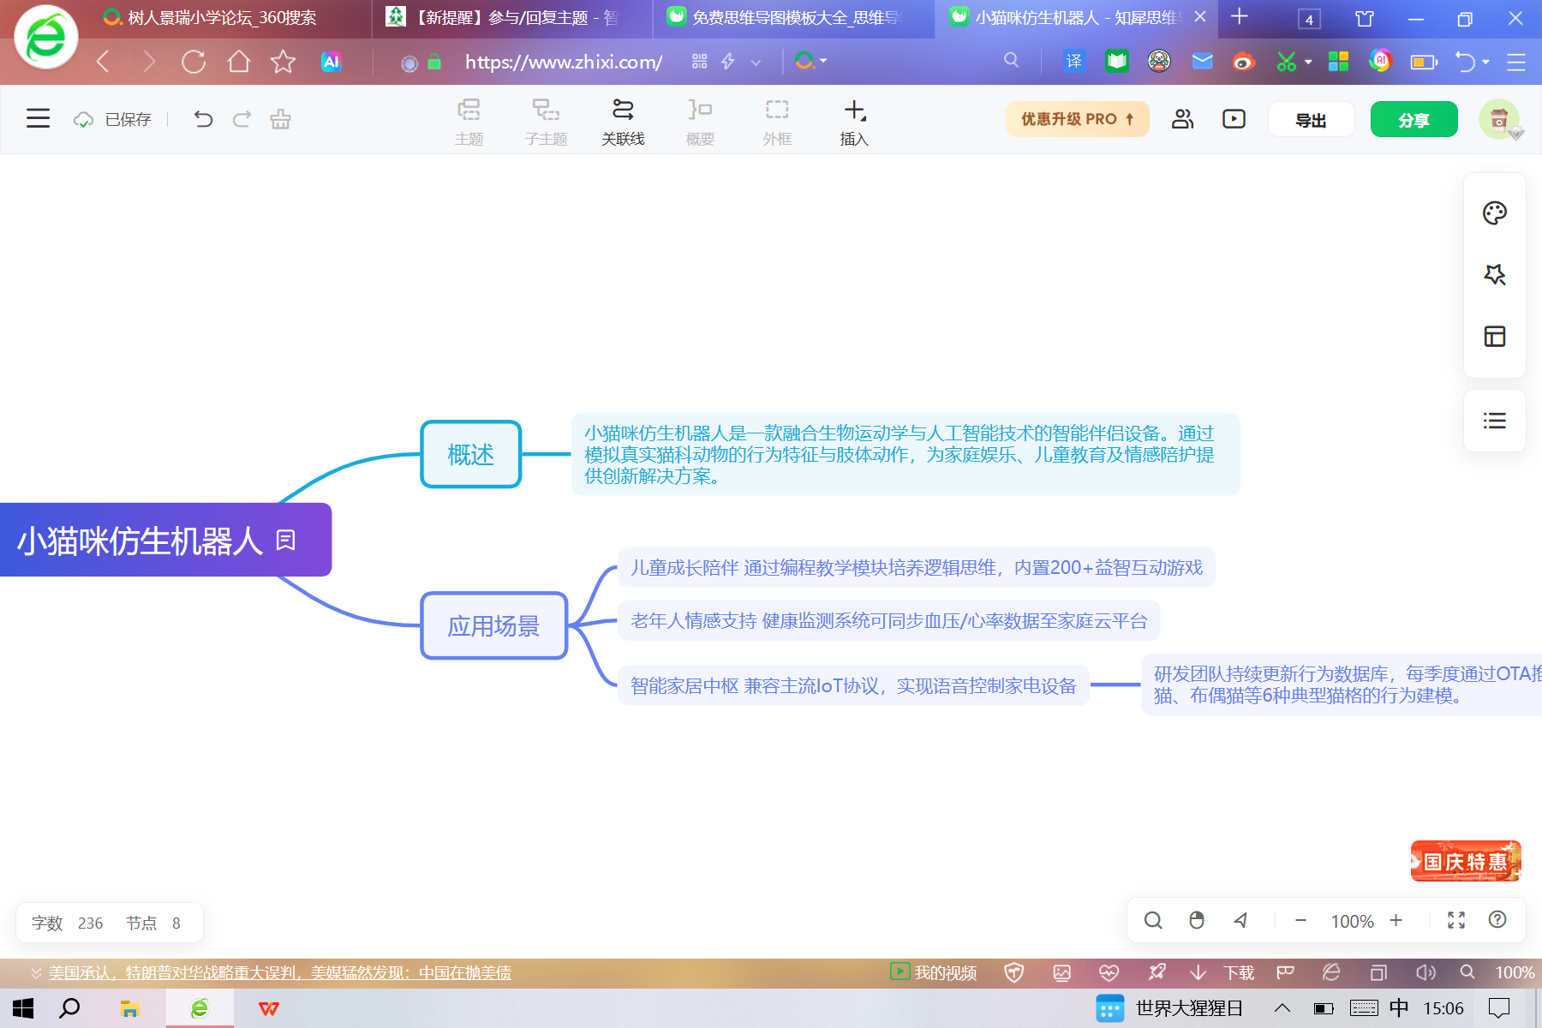Image resolution: width=1542 pixels, height=1028 pixels.
Task: Click the 导出 export button
Action: (1311, 119)
